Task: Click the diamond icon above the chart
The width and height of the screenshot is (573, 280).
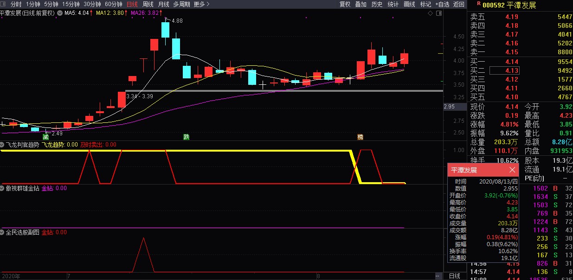Action: [430, 13]
